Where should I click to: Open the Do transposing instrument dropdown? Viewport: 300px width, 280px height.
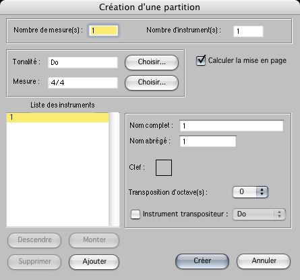[259, 214]
